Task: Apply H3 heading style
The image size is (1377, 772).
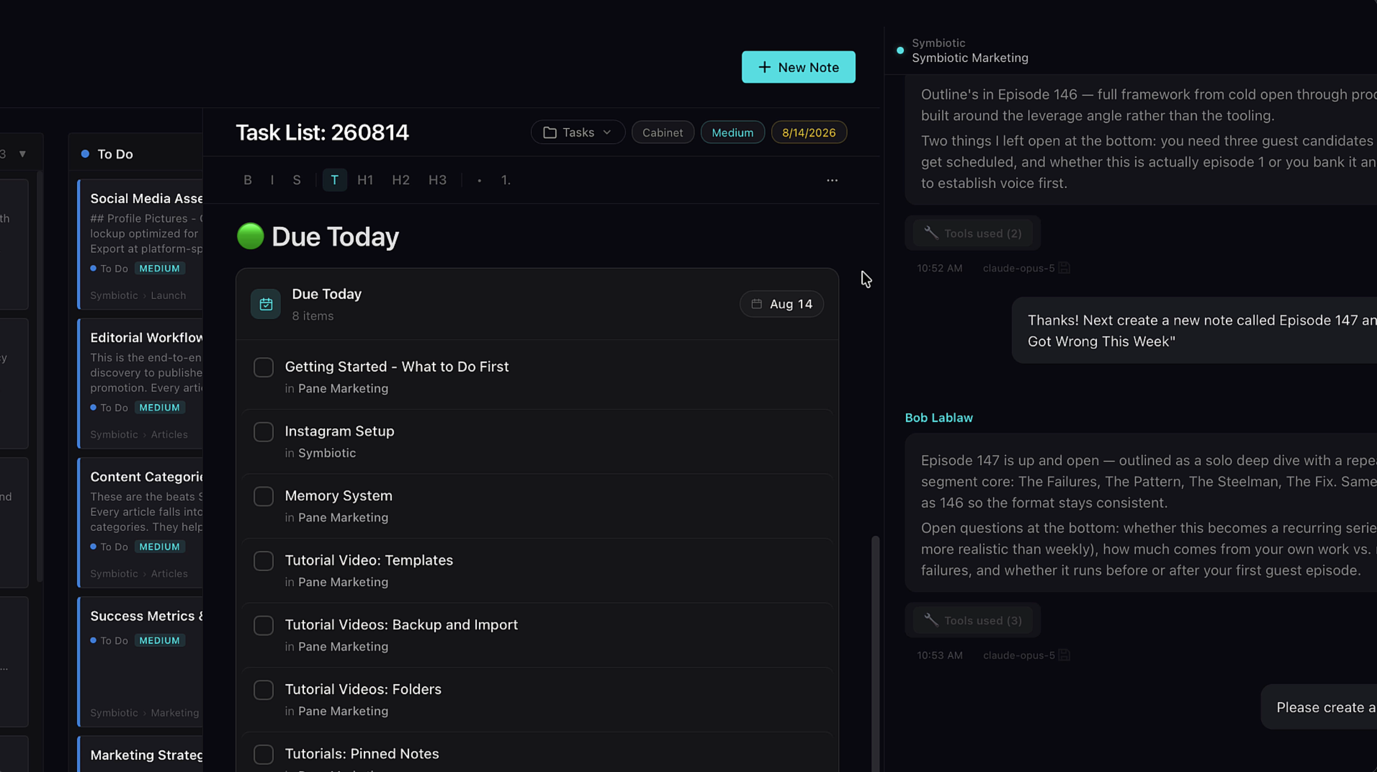Action: [x=437, y=180]
